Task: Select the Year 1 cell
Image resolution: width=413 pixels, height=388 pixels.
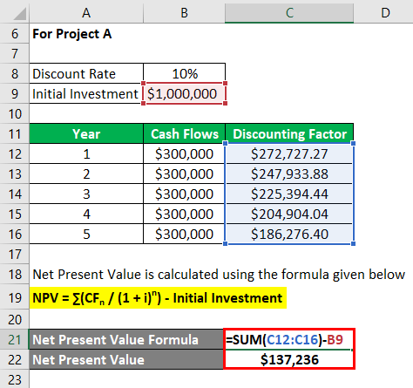Action: [x=86, y=153]
